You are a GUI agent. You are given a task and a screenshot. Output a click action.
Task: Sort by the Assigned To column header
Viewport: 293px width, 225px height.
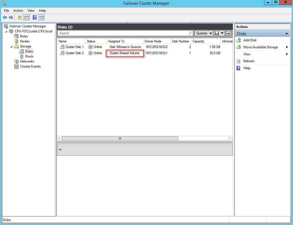(x=125, y=41)
